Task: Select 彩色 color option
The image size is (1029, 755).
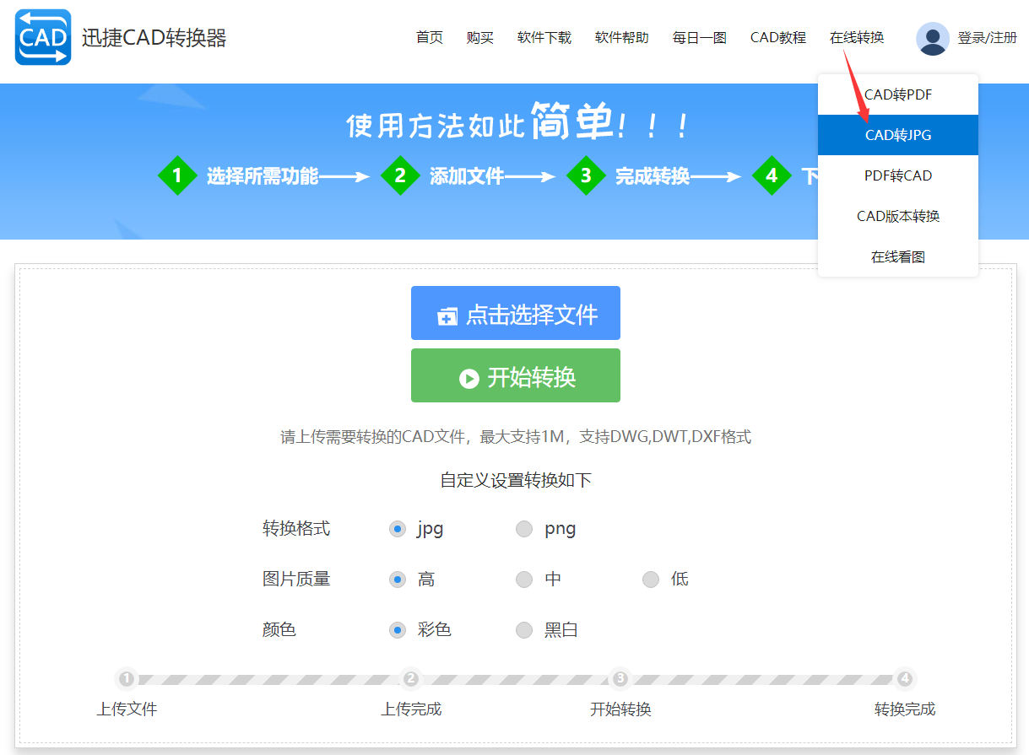Action: [x=398, y=630]
